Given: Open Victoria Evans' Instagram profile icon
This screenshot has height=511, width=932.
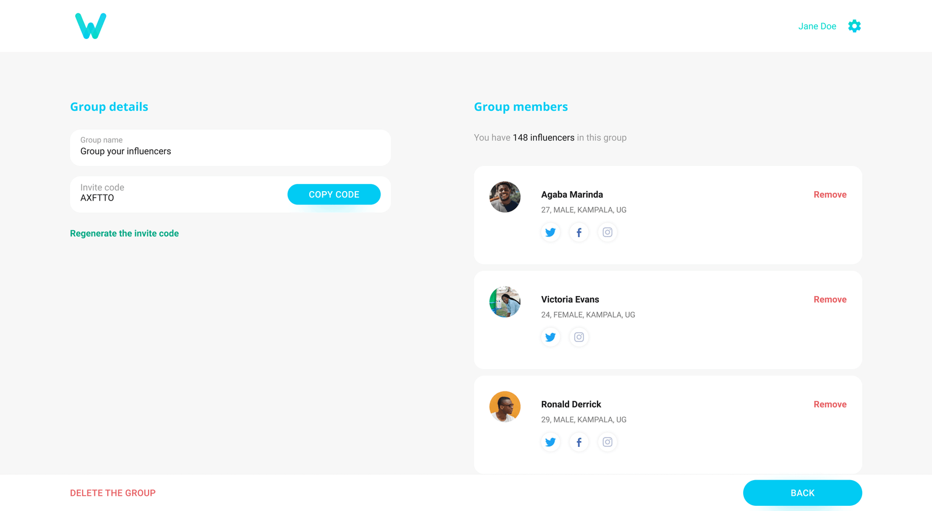Looking at the screenshot, I should (x=578, y=337).
